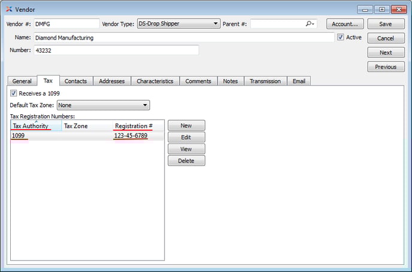
Task: Edit the selected tax registration
Action: [186, 137]
